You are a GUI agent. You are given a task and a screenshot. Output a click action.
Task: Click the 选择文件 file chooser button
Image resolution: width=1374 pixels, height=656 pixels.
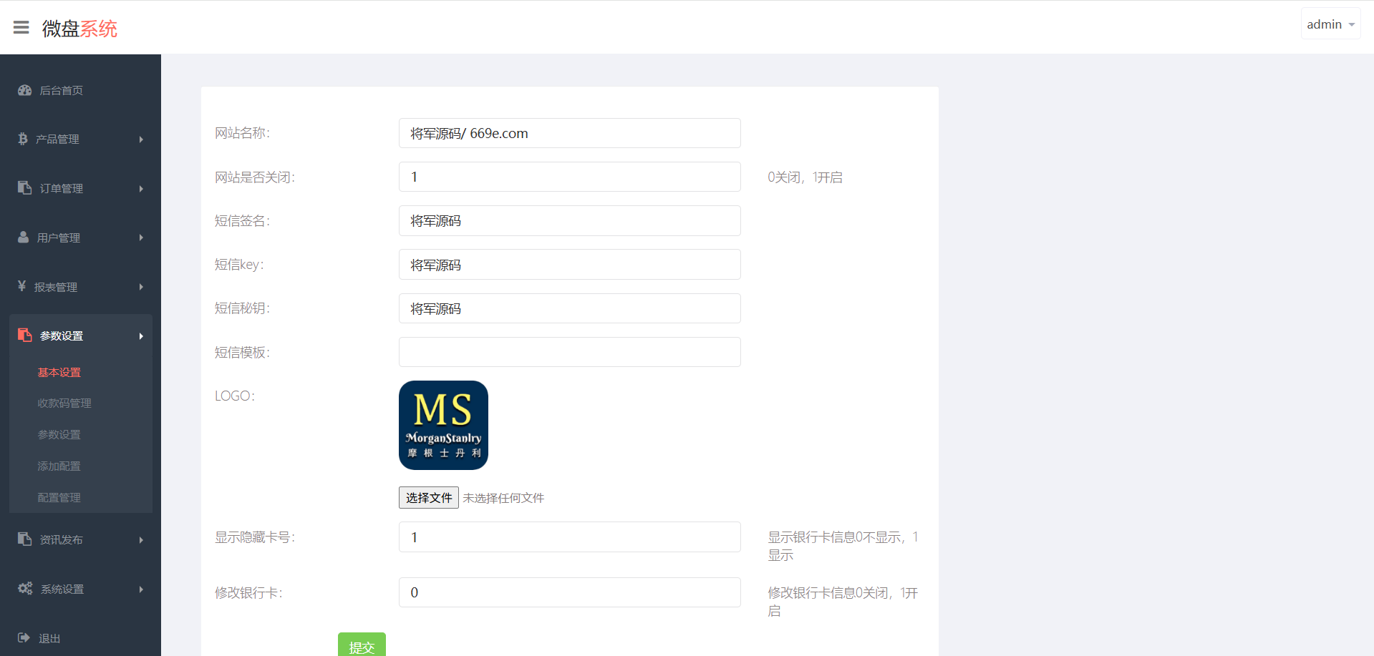point(428,498)
